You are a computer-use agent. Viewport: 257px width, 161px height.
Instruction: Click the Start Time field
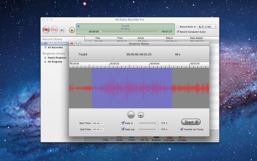coord(98,123)
